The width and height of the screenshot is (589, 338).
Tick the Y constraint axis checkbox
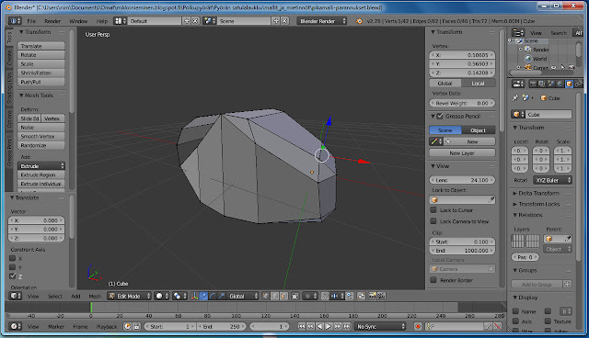[12, 267]
